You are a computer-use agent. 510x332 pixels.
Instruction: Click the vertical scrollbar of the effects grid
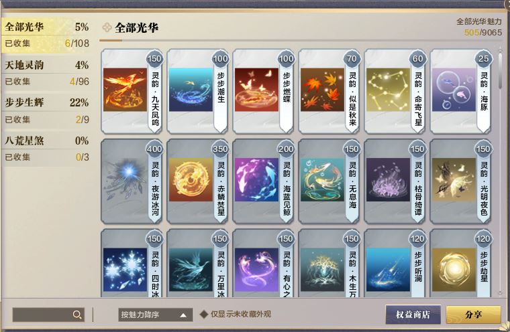pyautogui.click(x=500, y=171)
